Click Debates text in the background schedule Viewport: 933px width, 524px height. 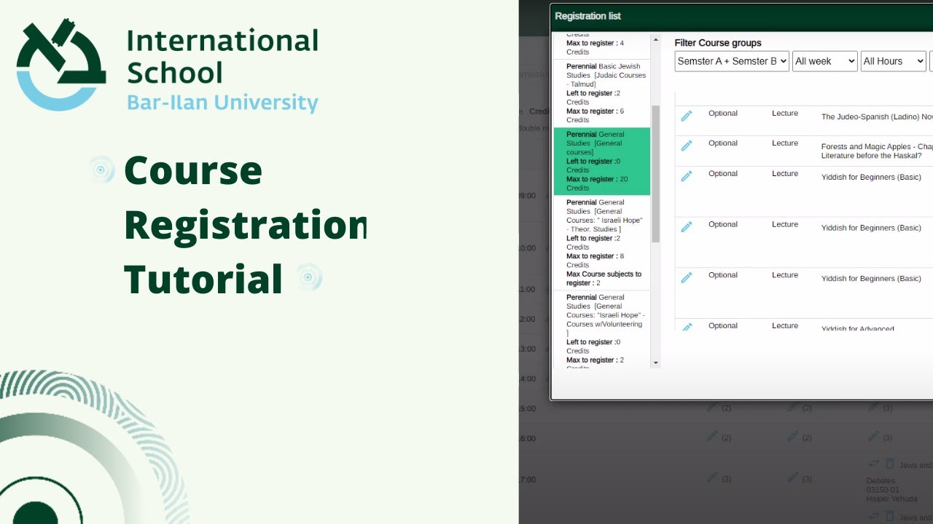[x=881, y=481]
